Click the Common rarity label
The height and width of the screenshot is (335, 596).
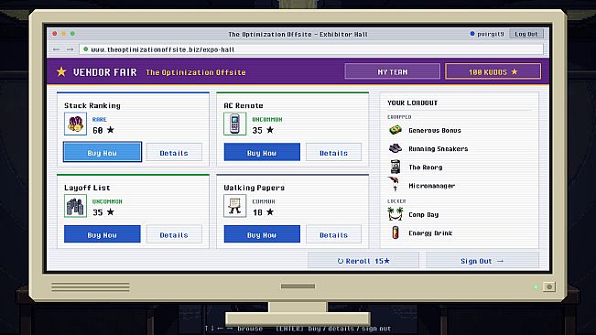coord(264,201)
